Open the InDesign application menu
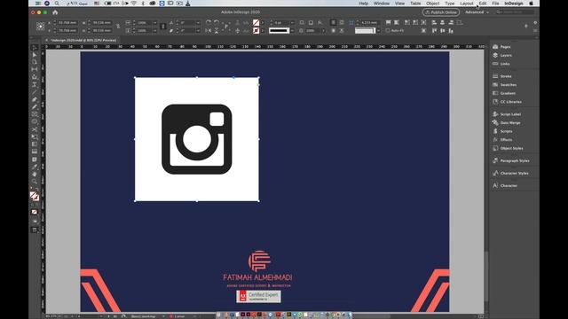This screenshot has height=319, width=568. pyautogui.click(x=514, y=4)
